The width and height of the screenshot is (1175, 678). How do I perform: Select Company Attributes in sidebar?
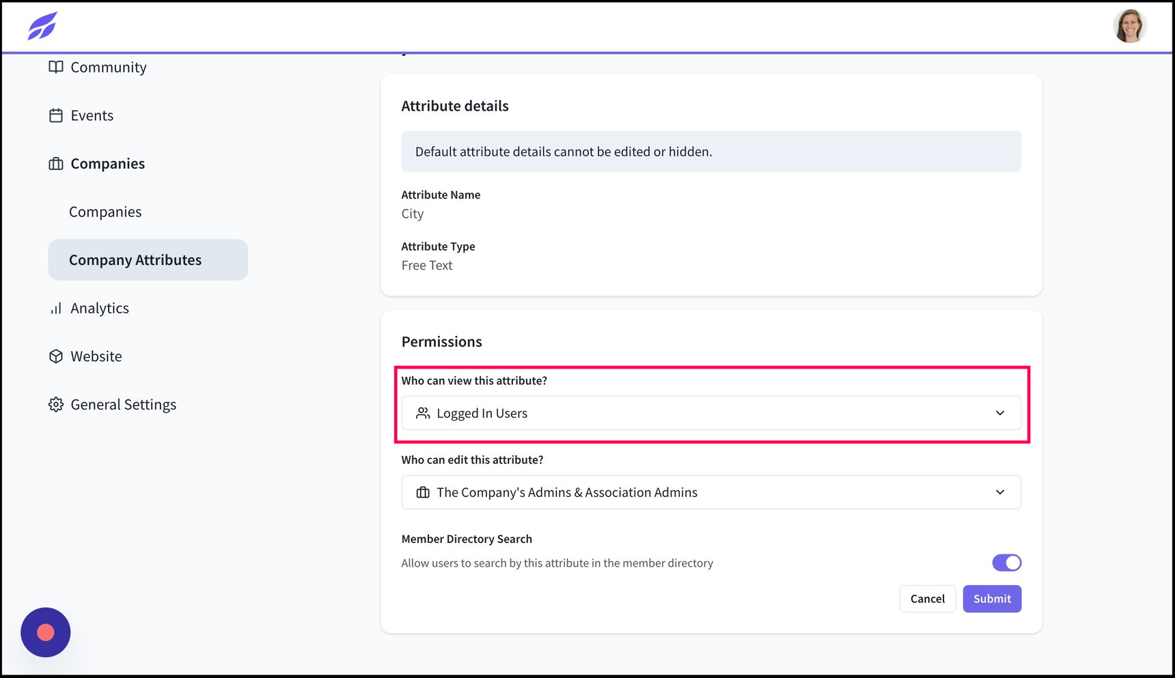pos(148,259)
